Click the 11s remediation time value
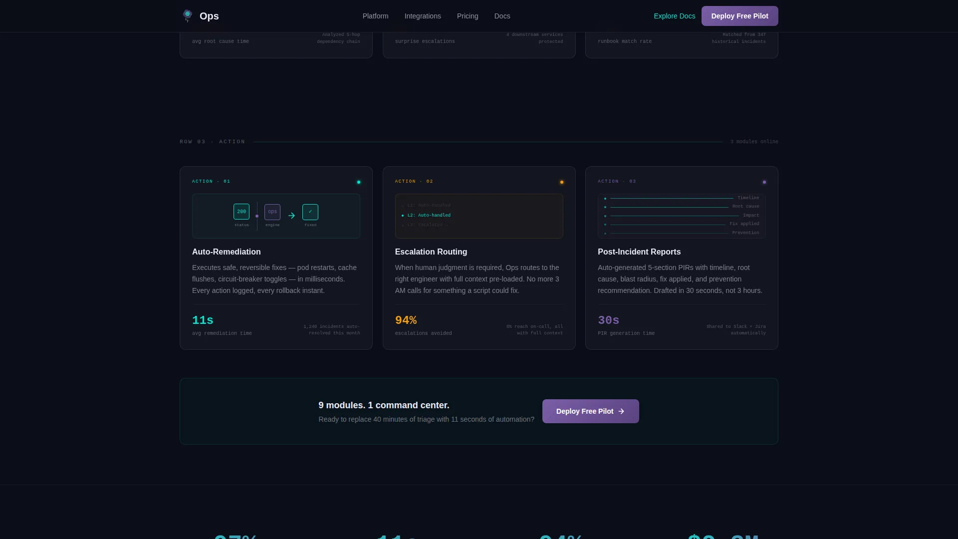Viewport: 958px width, 539px height. [x=203, y=320]
